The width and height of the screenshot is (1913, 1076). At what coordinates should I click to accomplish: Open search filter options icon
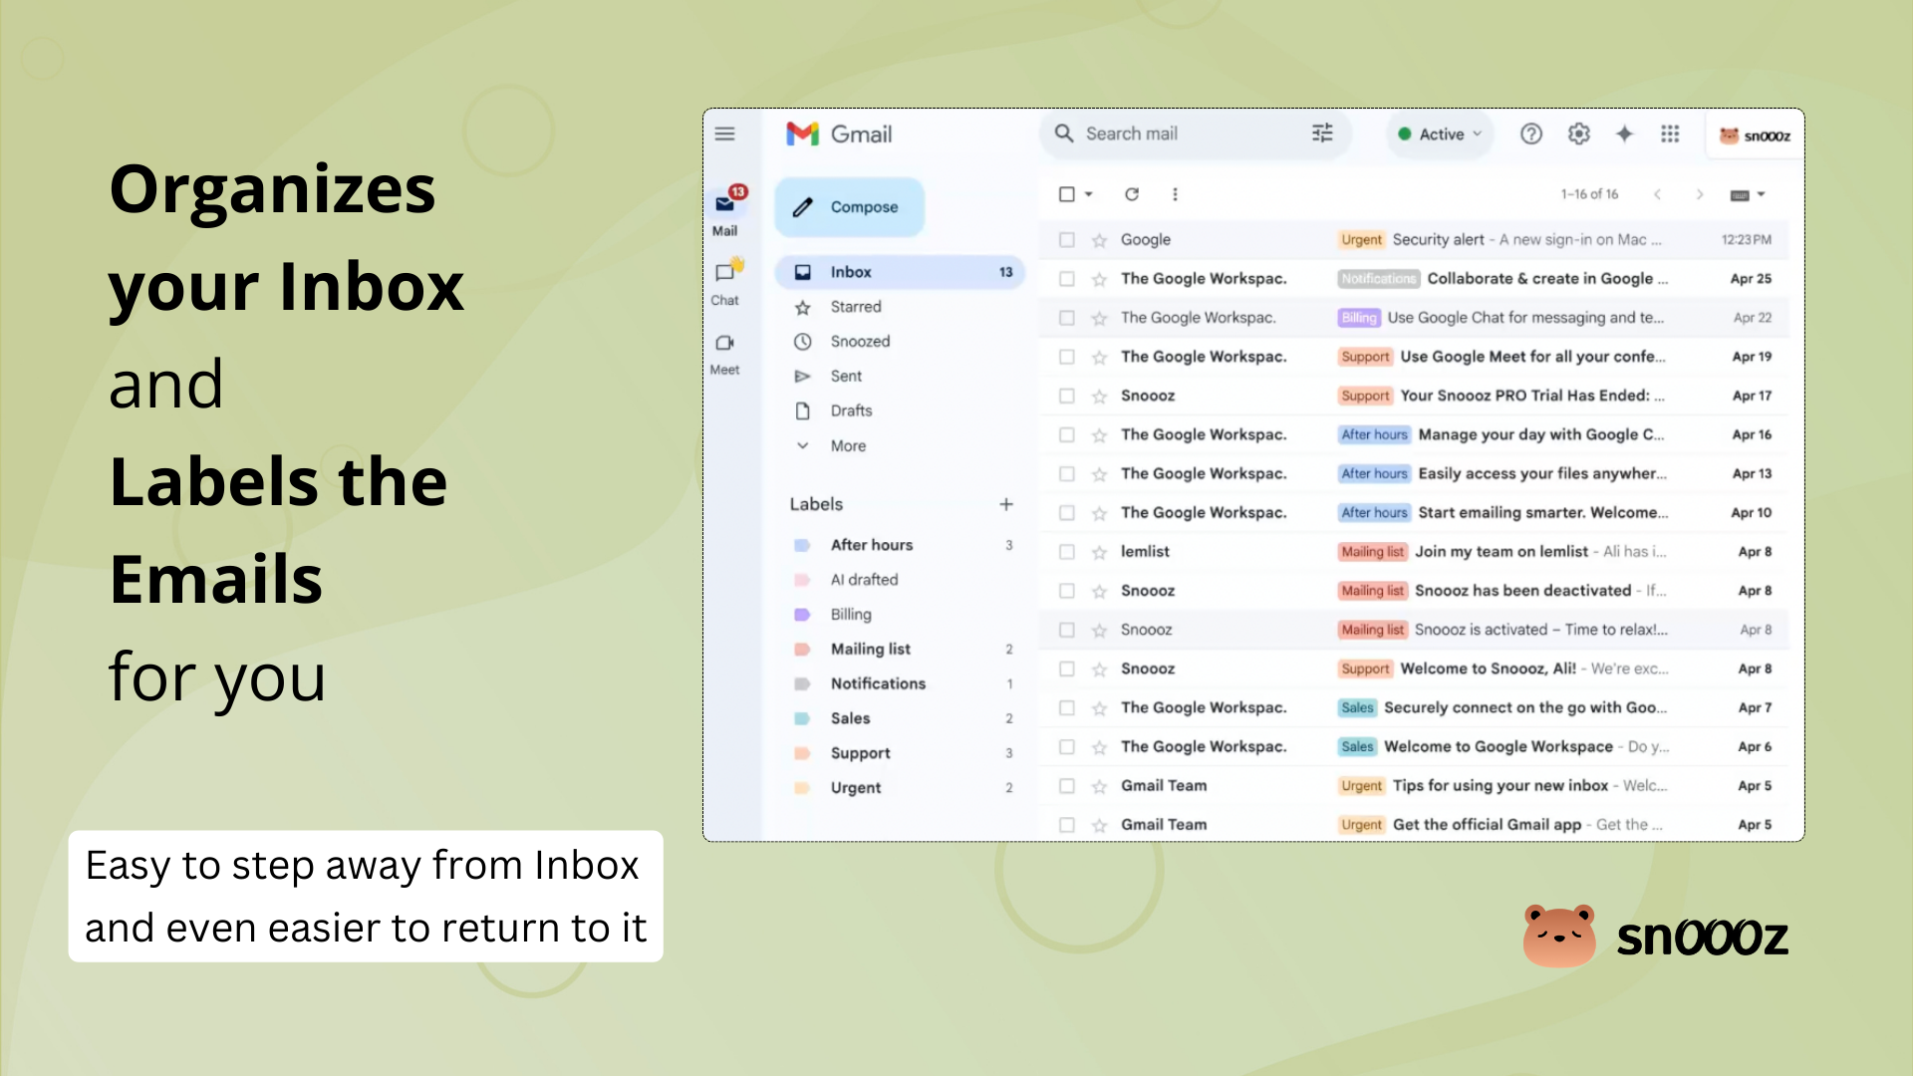[x=1321, y=133]
